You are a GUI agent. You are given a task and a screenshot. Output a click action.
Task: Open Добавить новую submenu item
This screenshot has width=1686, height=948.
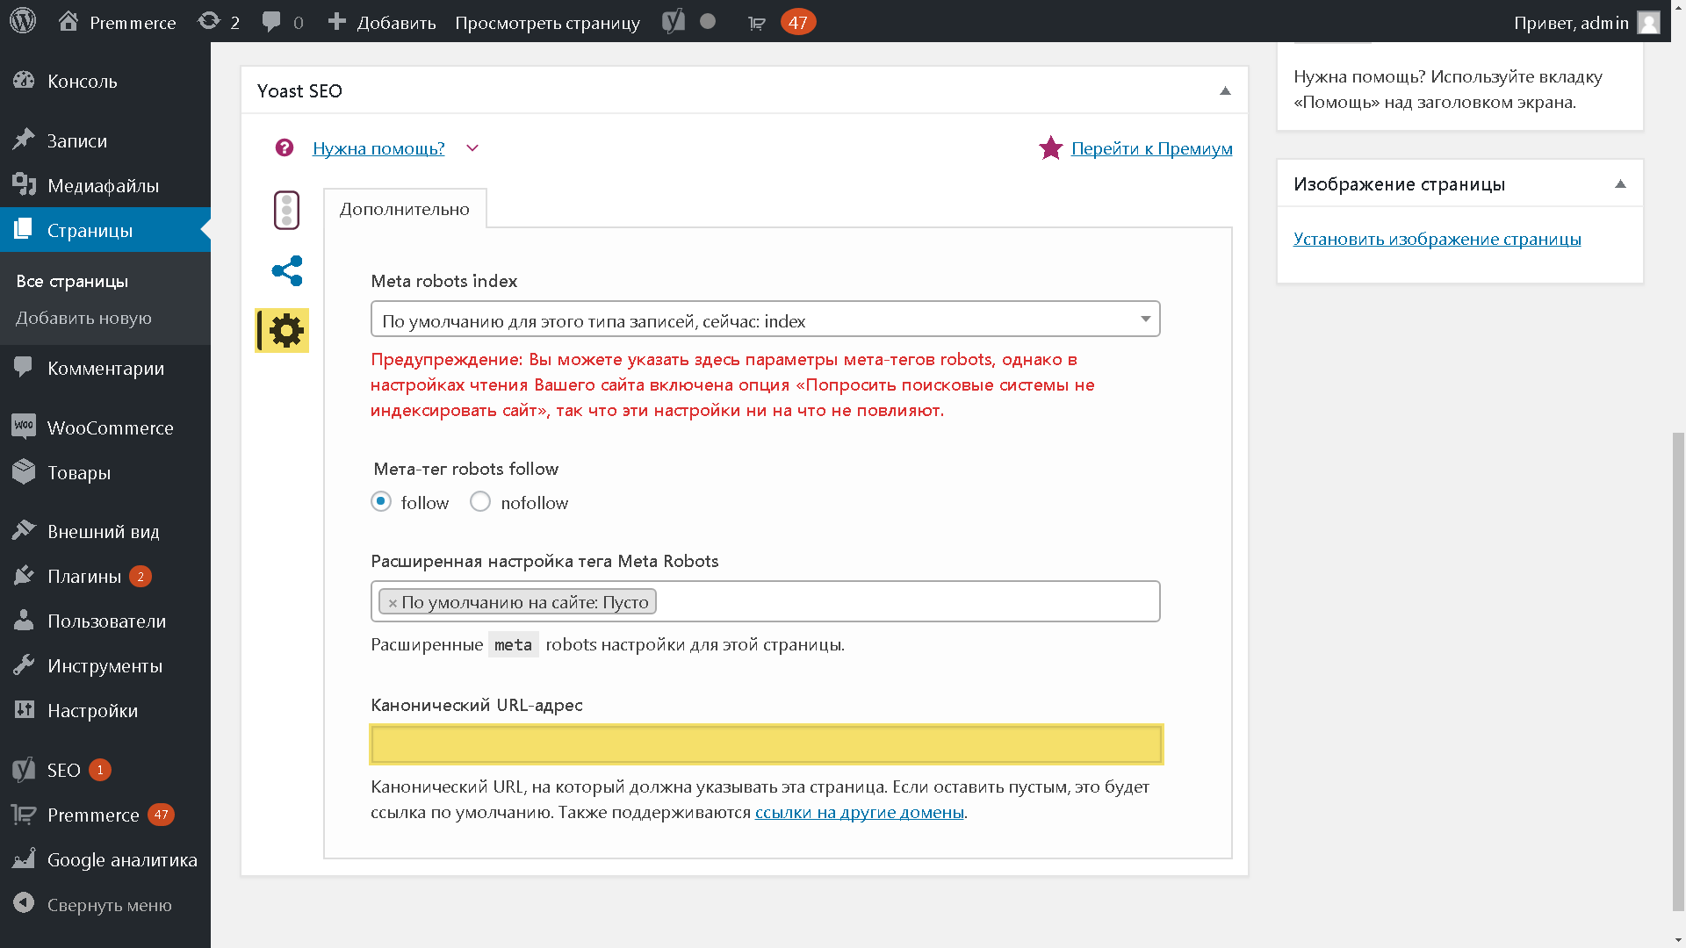click(83, 318)
